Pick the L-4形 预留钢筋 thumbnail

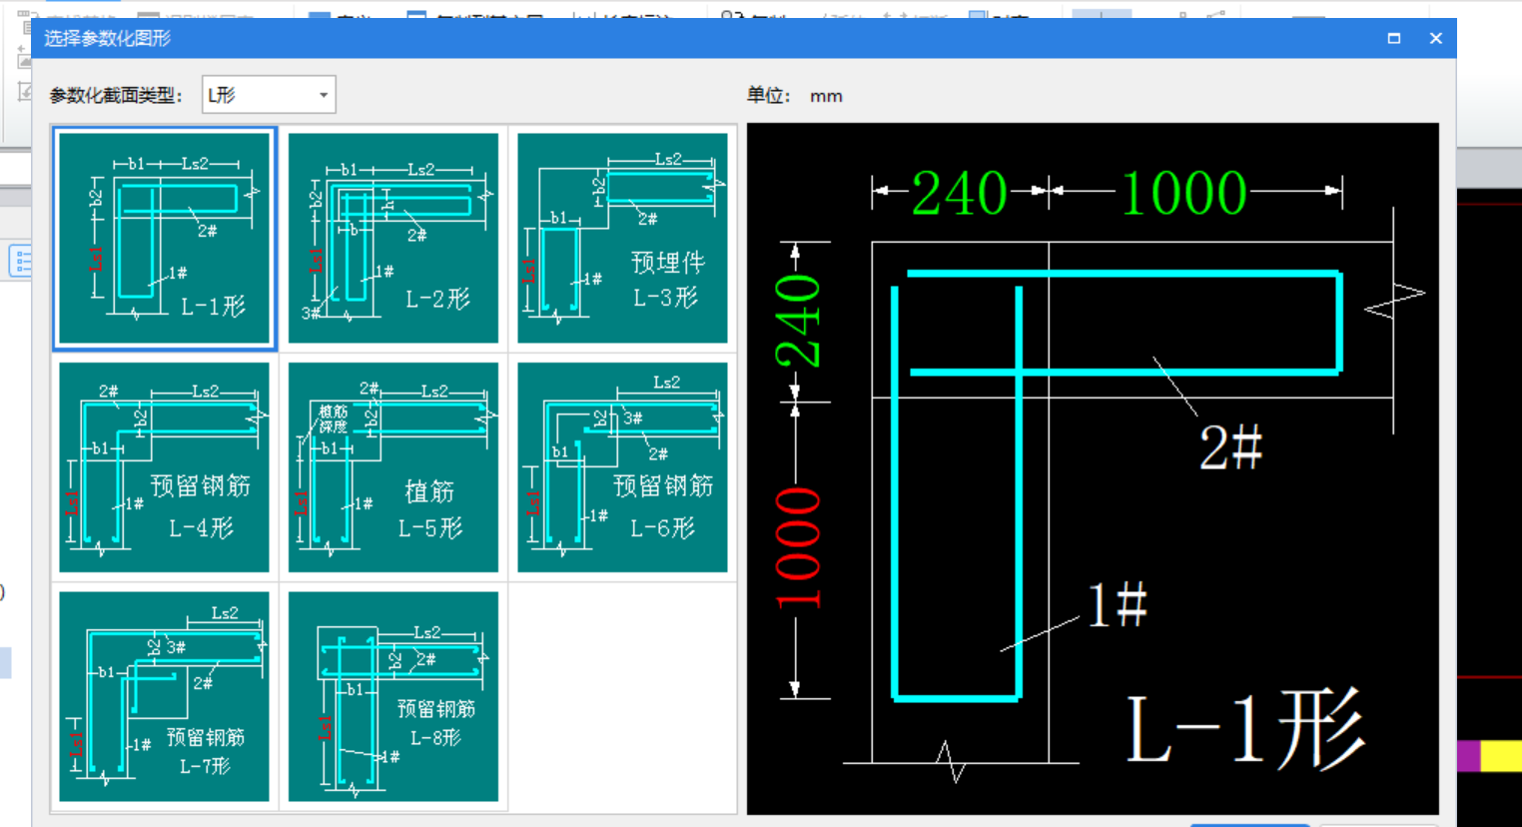tap(165, 467)
